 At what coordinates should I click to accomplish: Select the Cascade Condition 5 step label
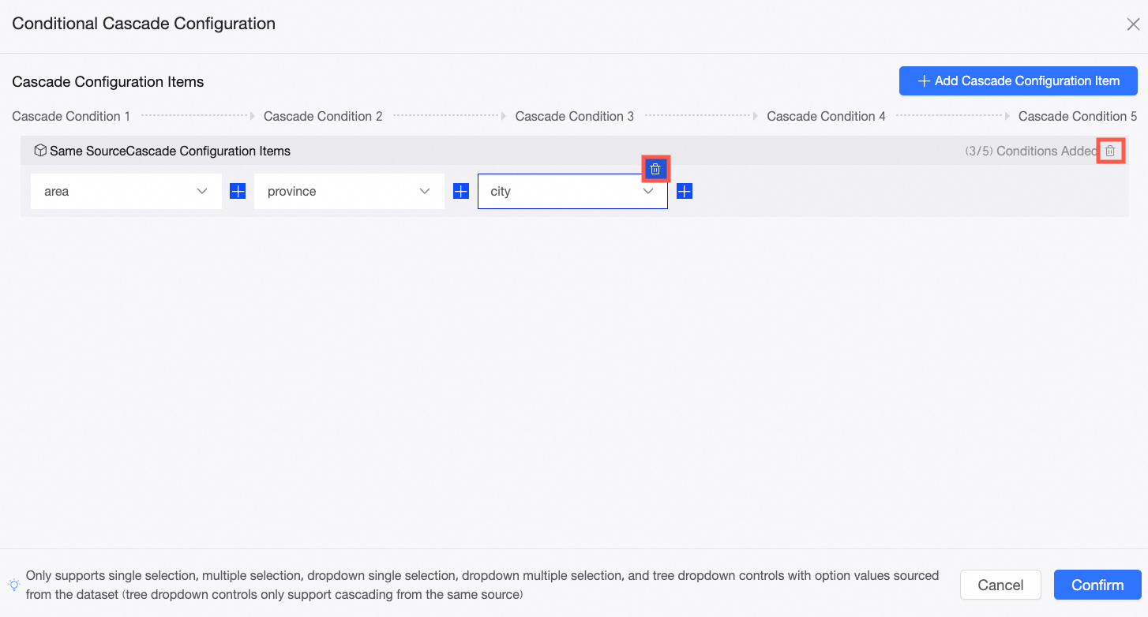[x=1077, y=117]
